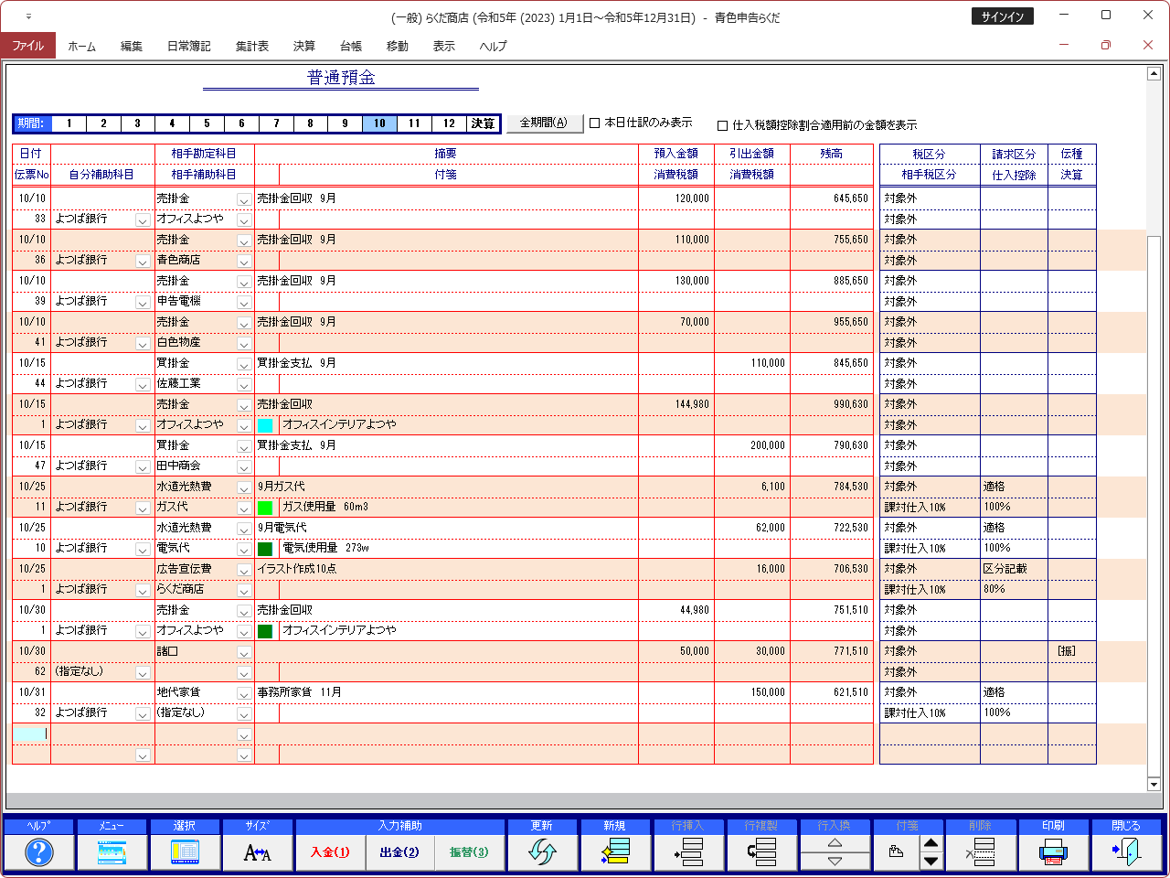Click the 閉じる exit door icon

pyautogui.click(x=1127, y=852)
